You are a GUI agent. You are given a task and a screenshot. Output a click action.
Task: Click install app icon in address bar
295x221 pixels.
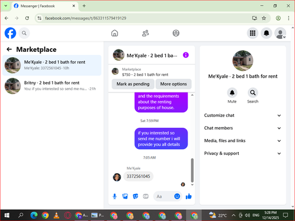click(254, 18)
